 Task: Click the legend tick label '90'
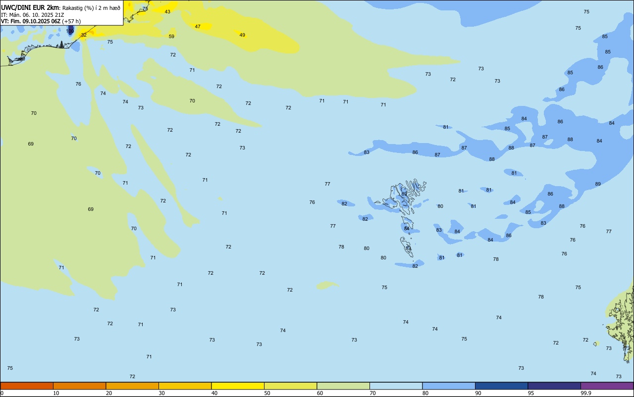coord(478,393)
